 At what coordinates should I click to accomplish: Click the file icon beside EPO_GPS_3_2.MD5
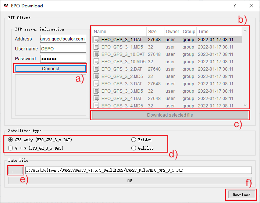96,76
